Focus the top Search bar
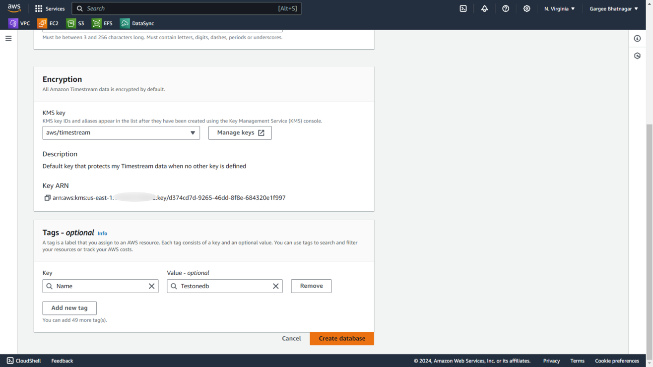The height and width of the screenshot is (367, 653). click(x=187, y=8)
